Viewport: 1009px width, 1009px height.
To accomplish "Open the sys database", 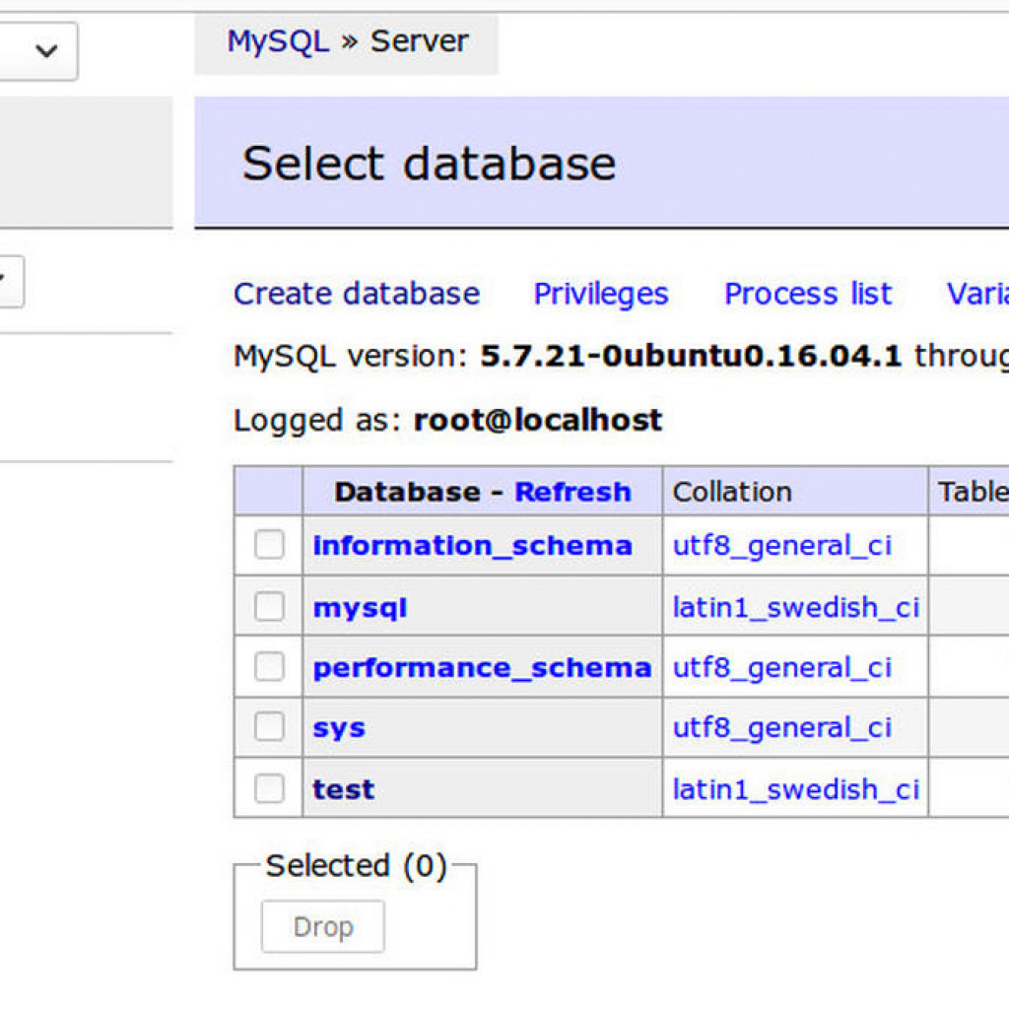I will pyautogui.click(x=339, y=728).
